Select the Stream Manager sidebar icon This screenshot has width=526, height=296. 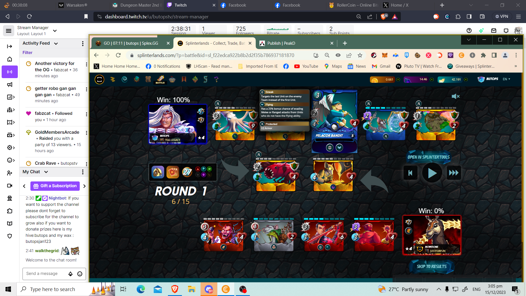coord(10,72)
